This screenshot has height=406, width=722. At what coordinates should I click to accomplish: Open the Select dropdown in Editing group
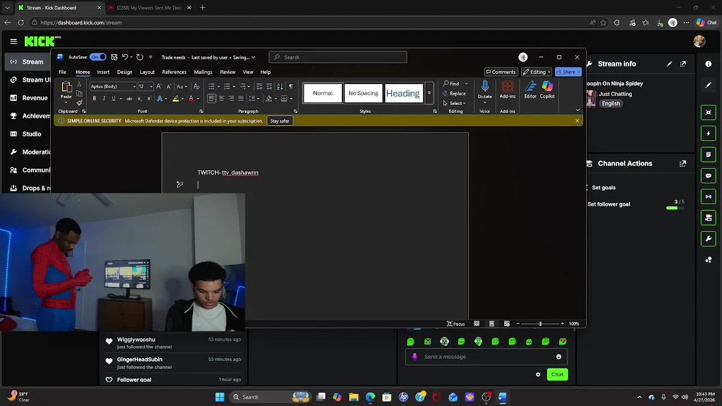(455, 103)
